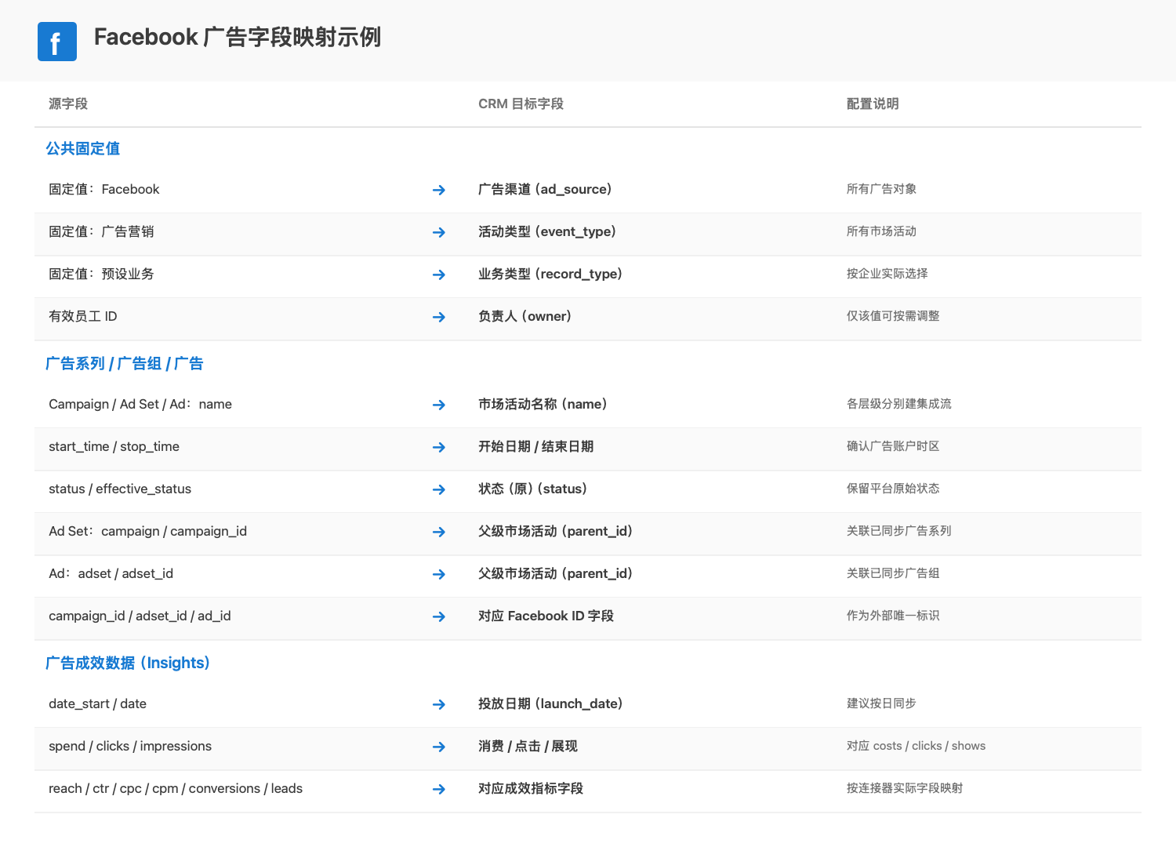The height and width of the screenshot is (847, 1176).
Task: Click the arrow beside start_time / stop_time
Action: click(439, 447)
